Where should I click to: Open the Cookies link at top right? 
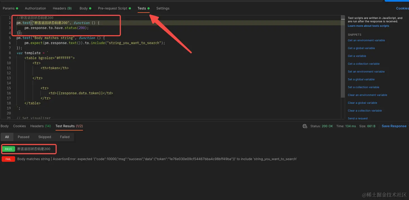pyautogui.click(x=402, y=8)
